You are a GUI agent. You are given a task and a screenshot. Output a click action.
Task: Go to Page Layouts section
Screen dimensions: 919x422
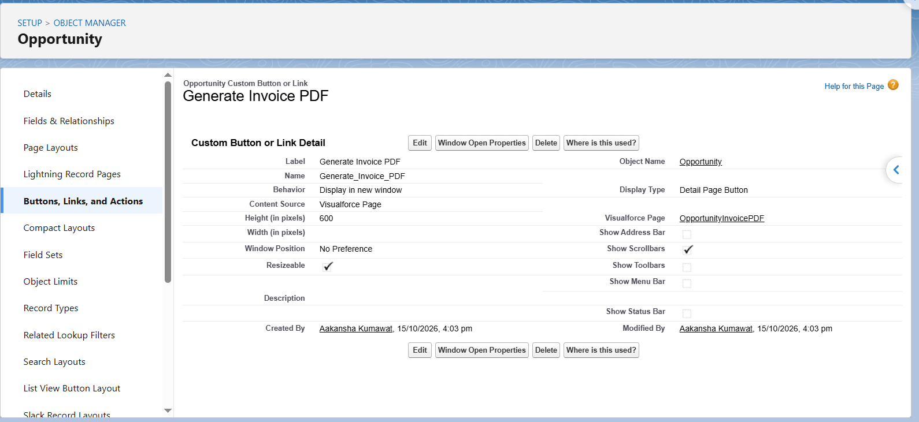pos(51,148)
